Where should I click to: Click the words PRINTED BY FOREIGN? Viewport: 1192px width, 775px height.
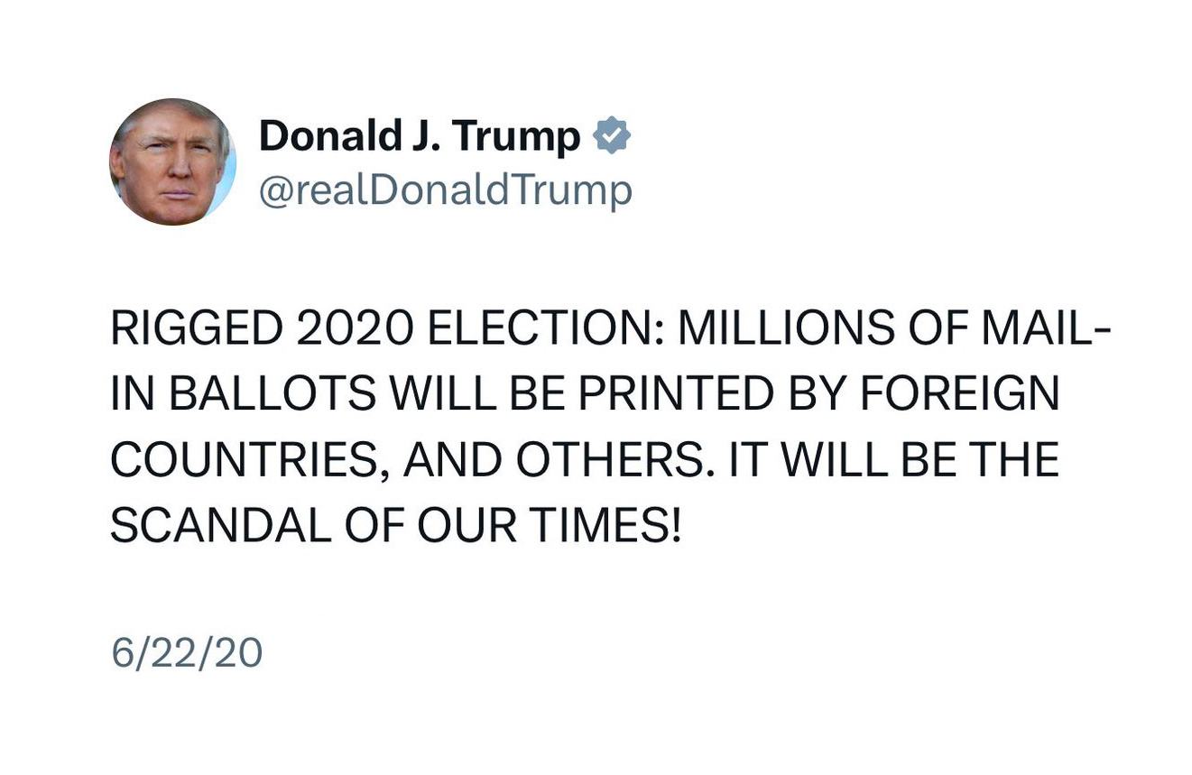[818, 394]
